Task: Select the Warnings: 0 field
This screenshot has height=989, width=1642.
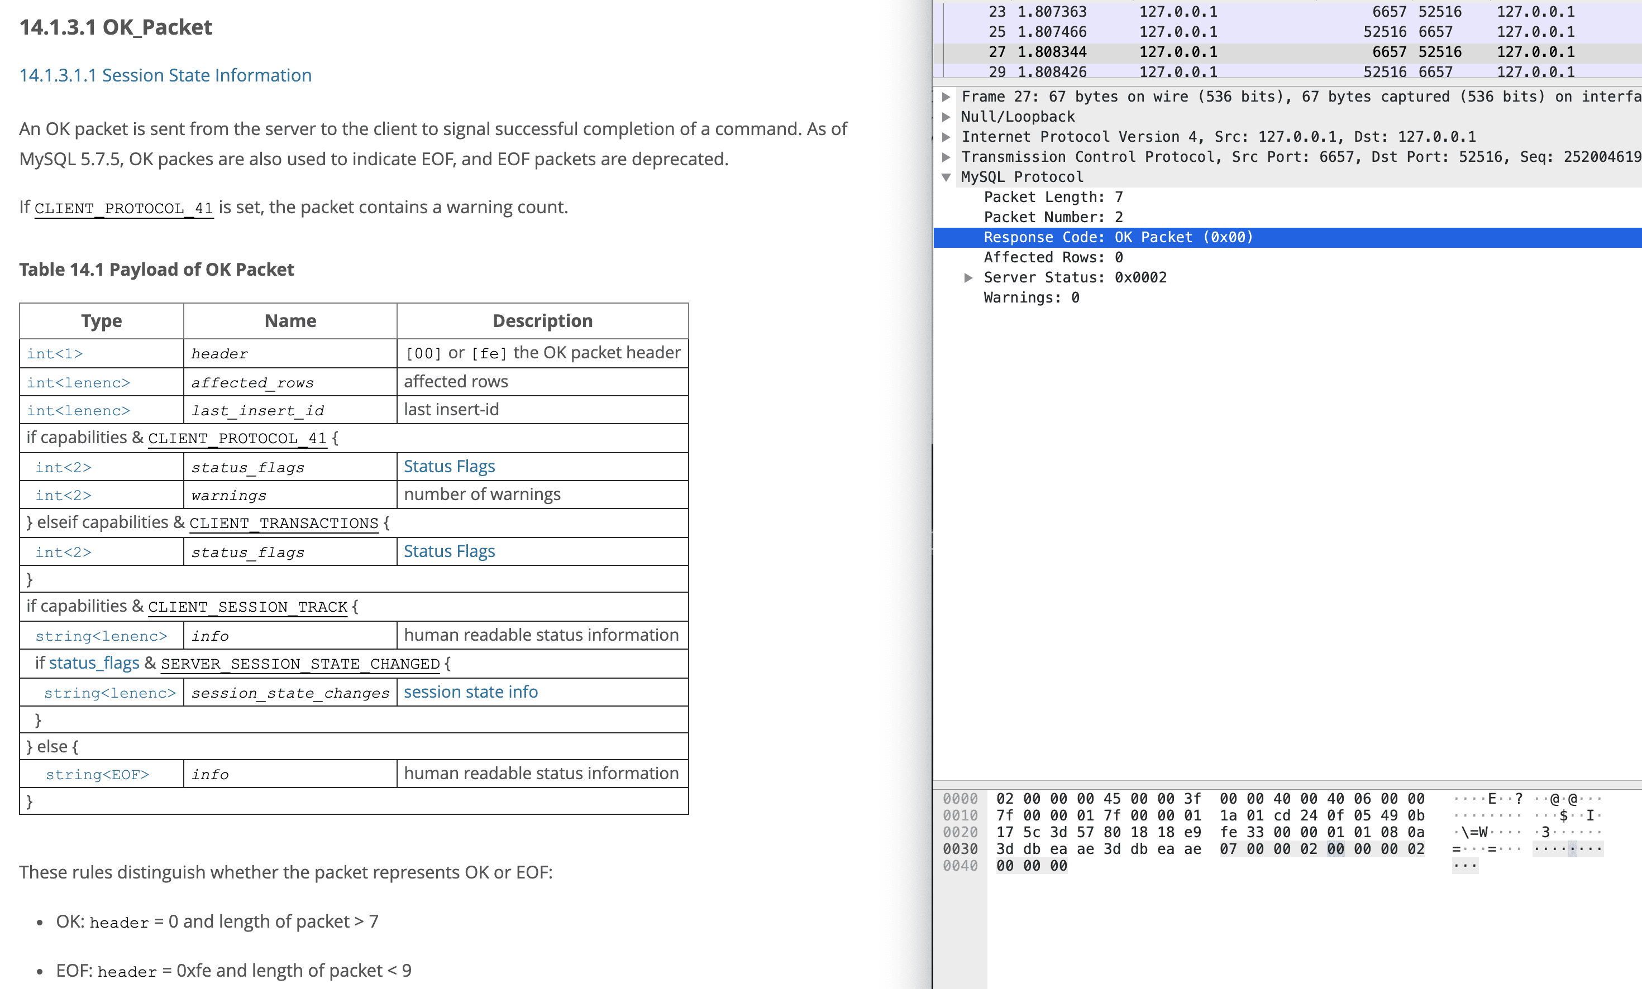Action: coord(1031,297)
